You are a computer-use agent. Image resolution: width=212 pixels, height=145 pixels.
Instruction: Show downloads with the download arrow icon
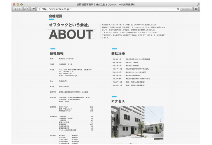(x=196, y=9)
